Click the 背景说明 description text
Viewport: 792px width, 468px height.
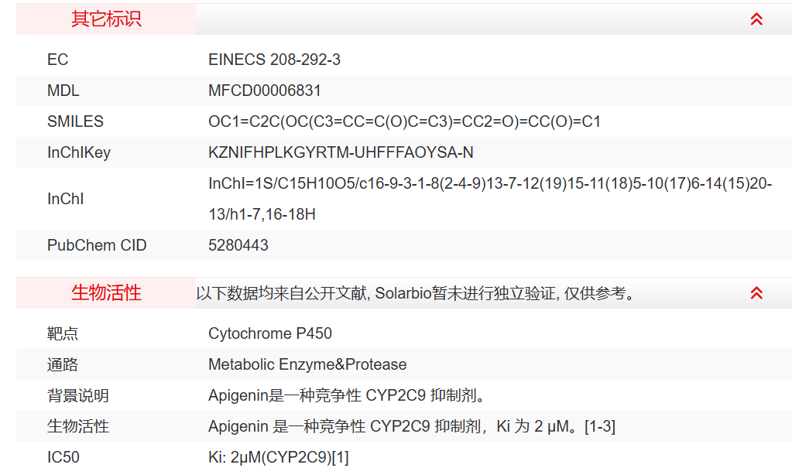click(348, 395)
